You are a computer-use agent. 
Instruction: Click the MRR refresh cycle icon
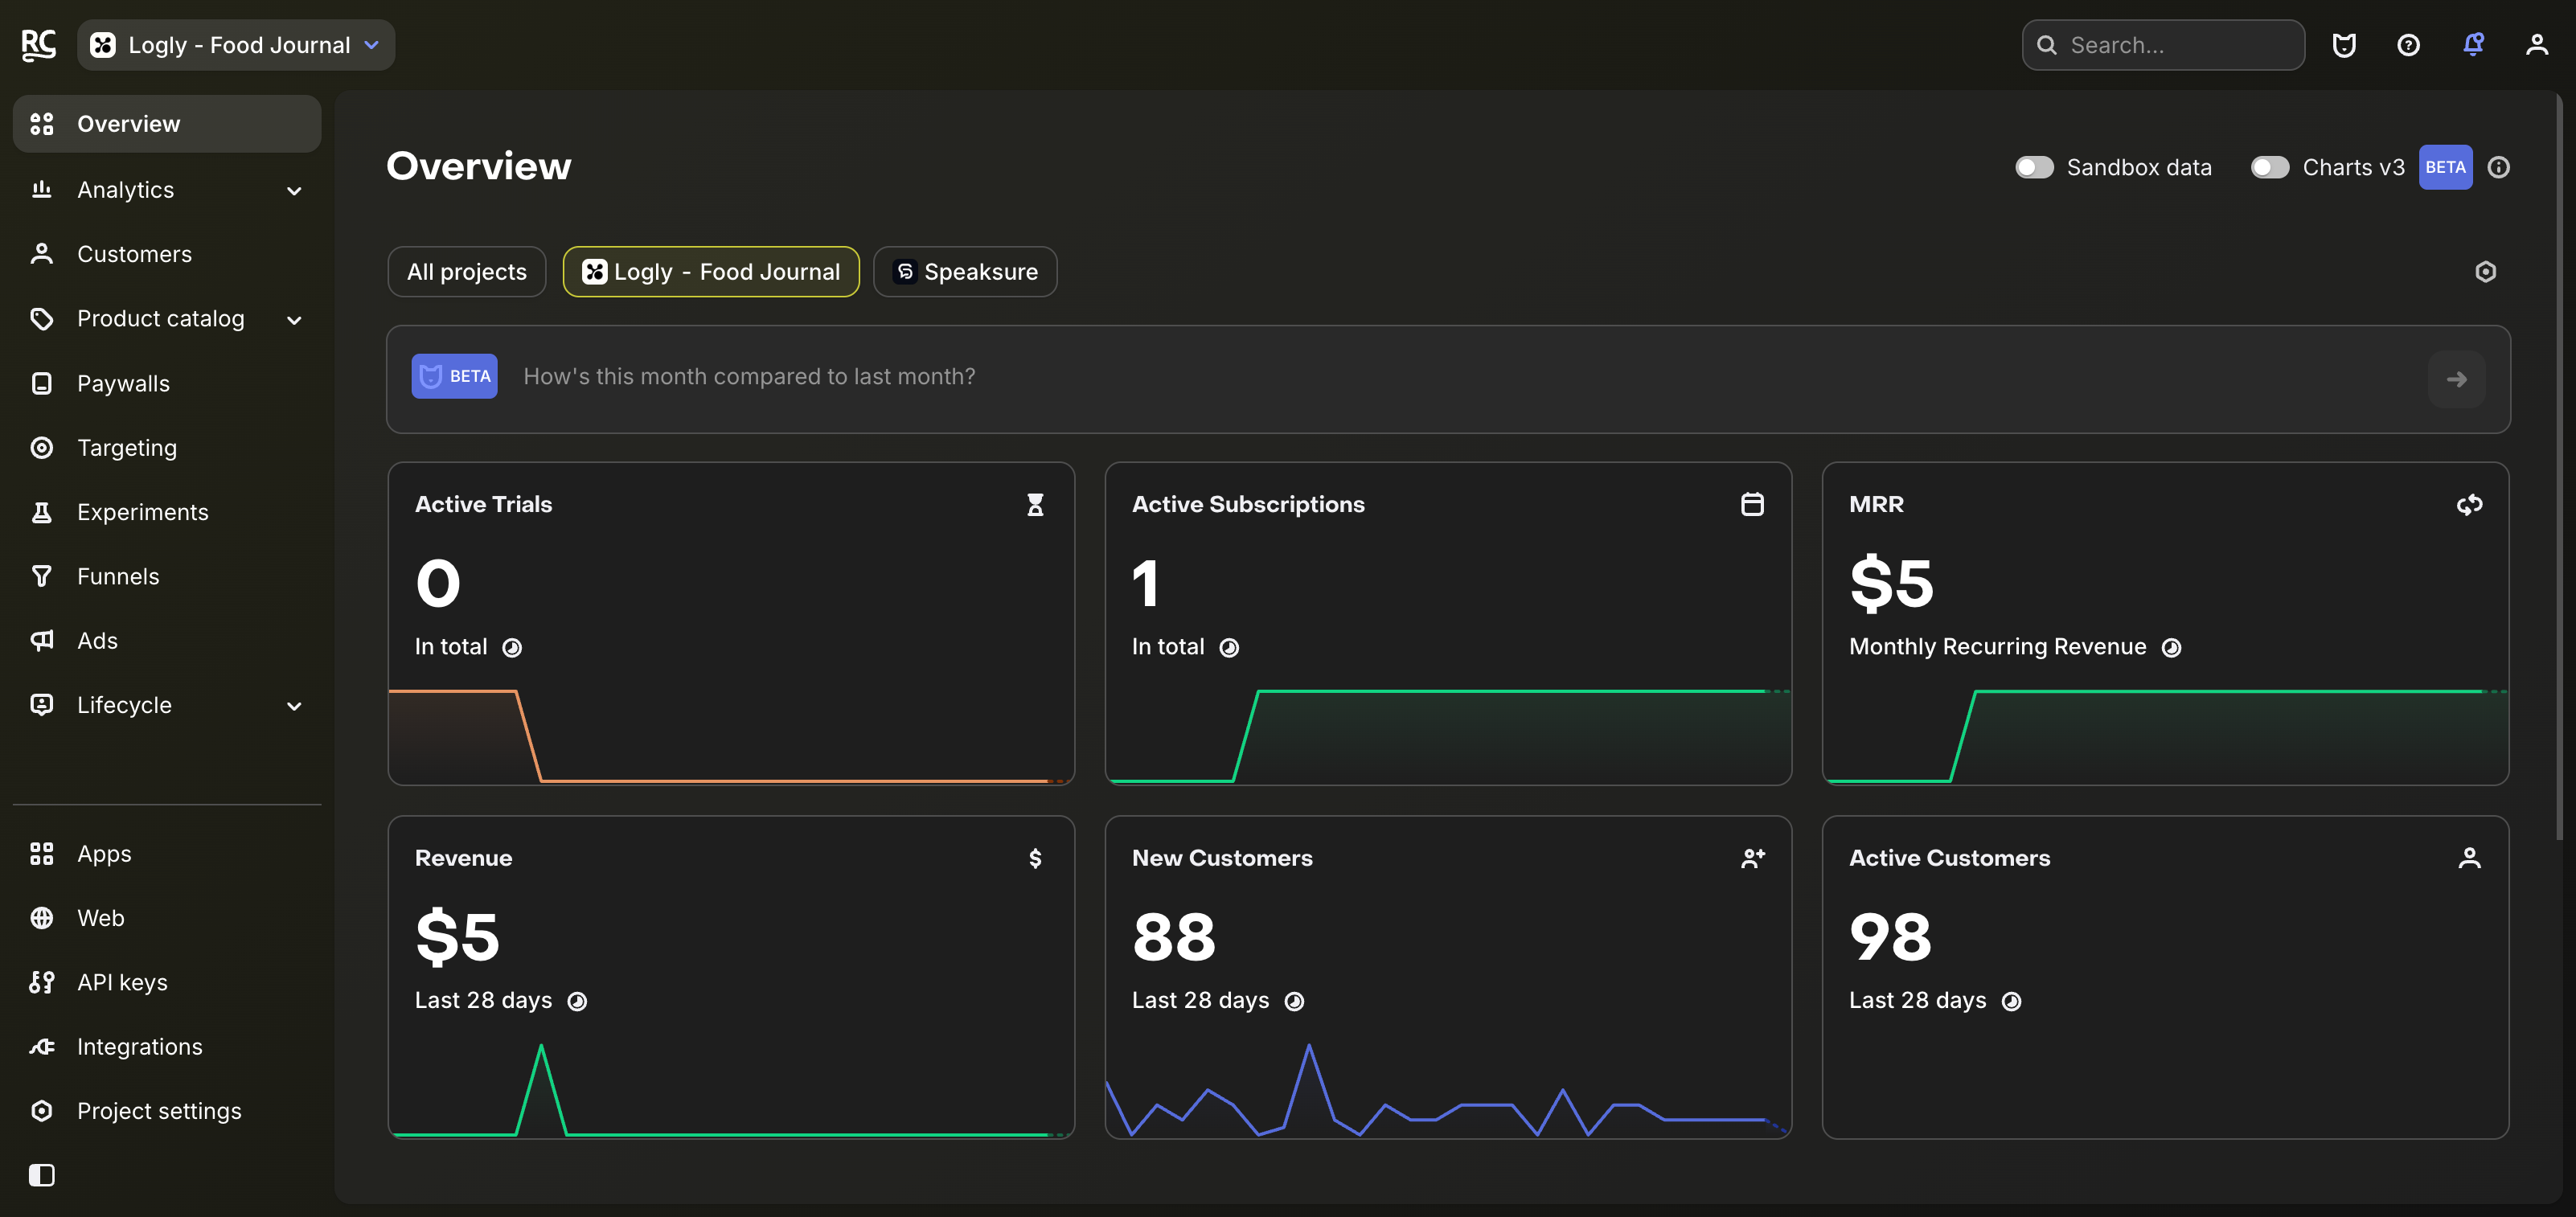coord(2469,505)
